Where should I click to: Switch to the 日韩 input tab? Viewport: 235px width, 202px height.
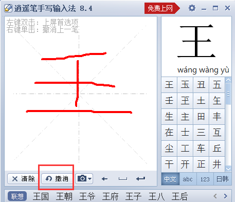pyautogui.click(x=223, y=179)
